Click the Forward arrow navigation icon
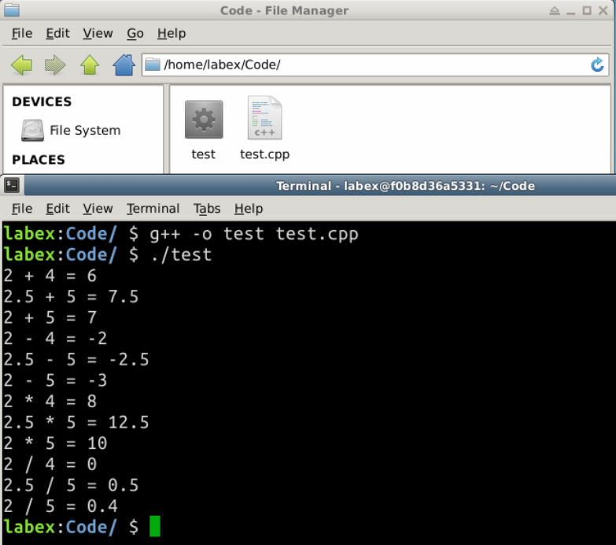The width and height of the screenshot is (616, 545). click(x=55, y=65)
